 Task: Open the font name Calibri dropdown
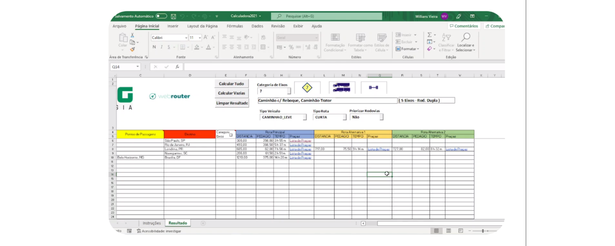click(x=186, y=38)
